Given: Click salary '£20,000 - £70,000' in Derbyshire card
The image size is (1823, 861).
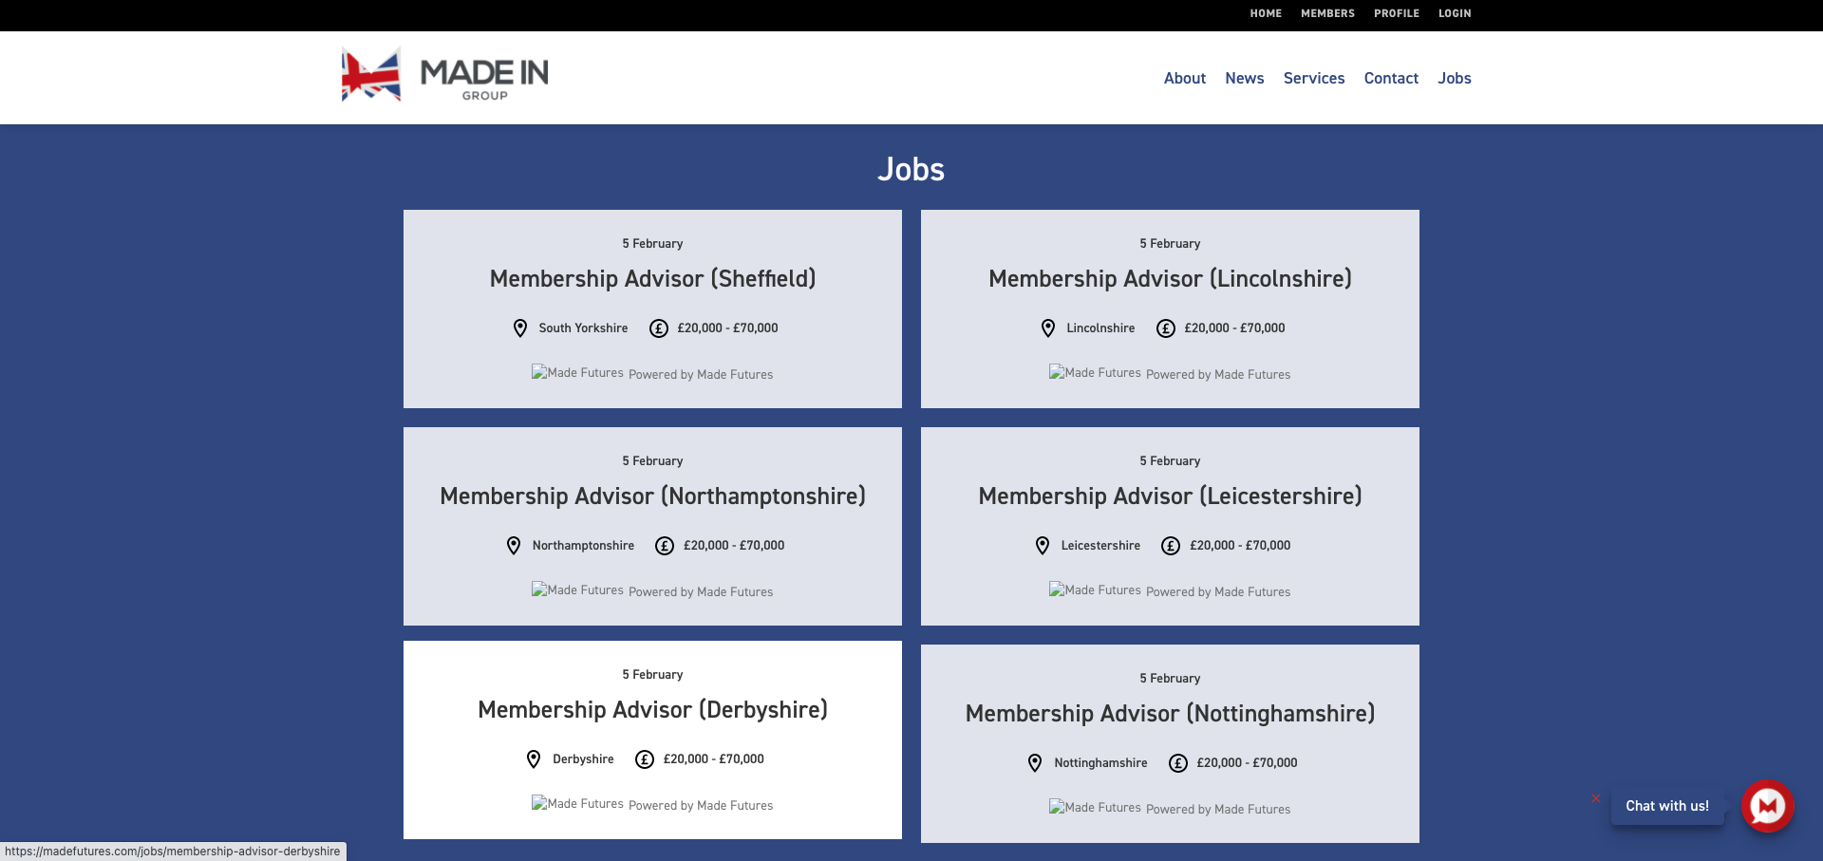Looking at the screenshot, I should tap(713, 759).
